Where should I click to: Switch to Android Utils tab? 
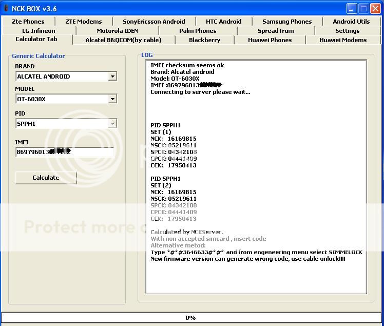click(351, 22)
